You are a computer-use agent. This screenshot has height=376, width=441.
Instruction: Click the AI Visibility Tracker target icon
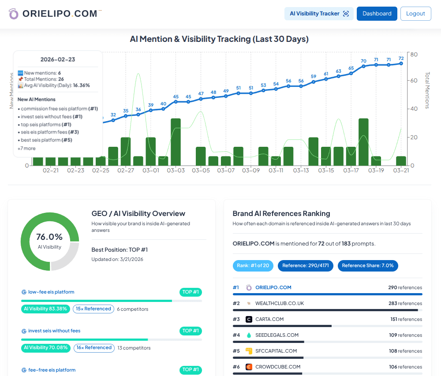click(346, 13)
